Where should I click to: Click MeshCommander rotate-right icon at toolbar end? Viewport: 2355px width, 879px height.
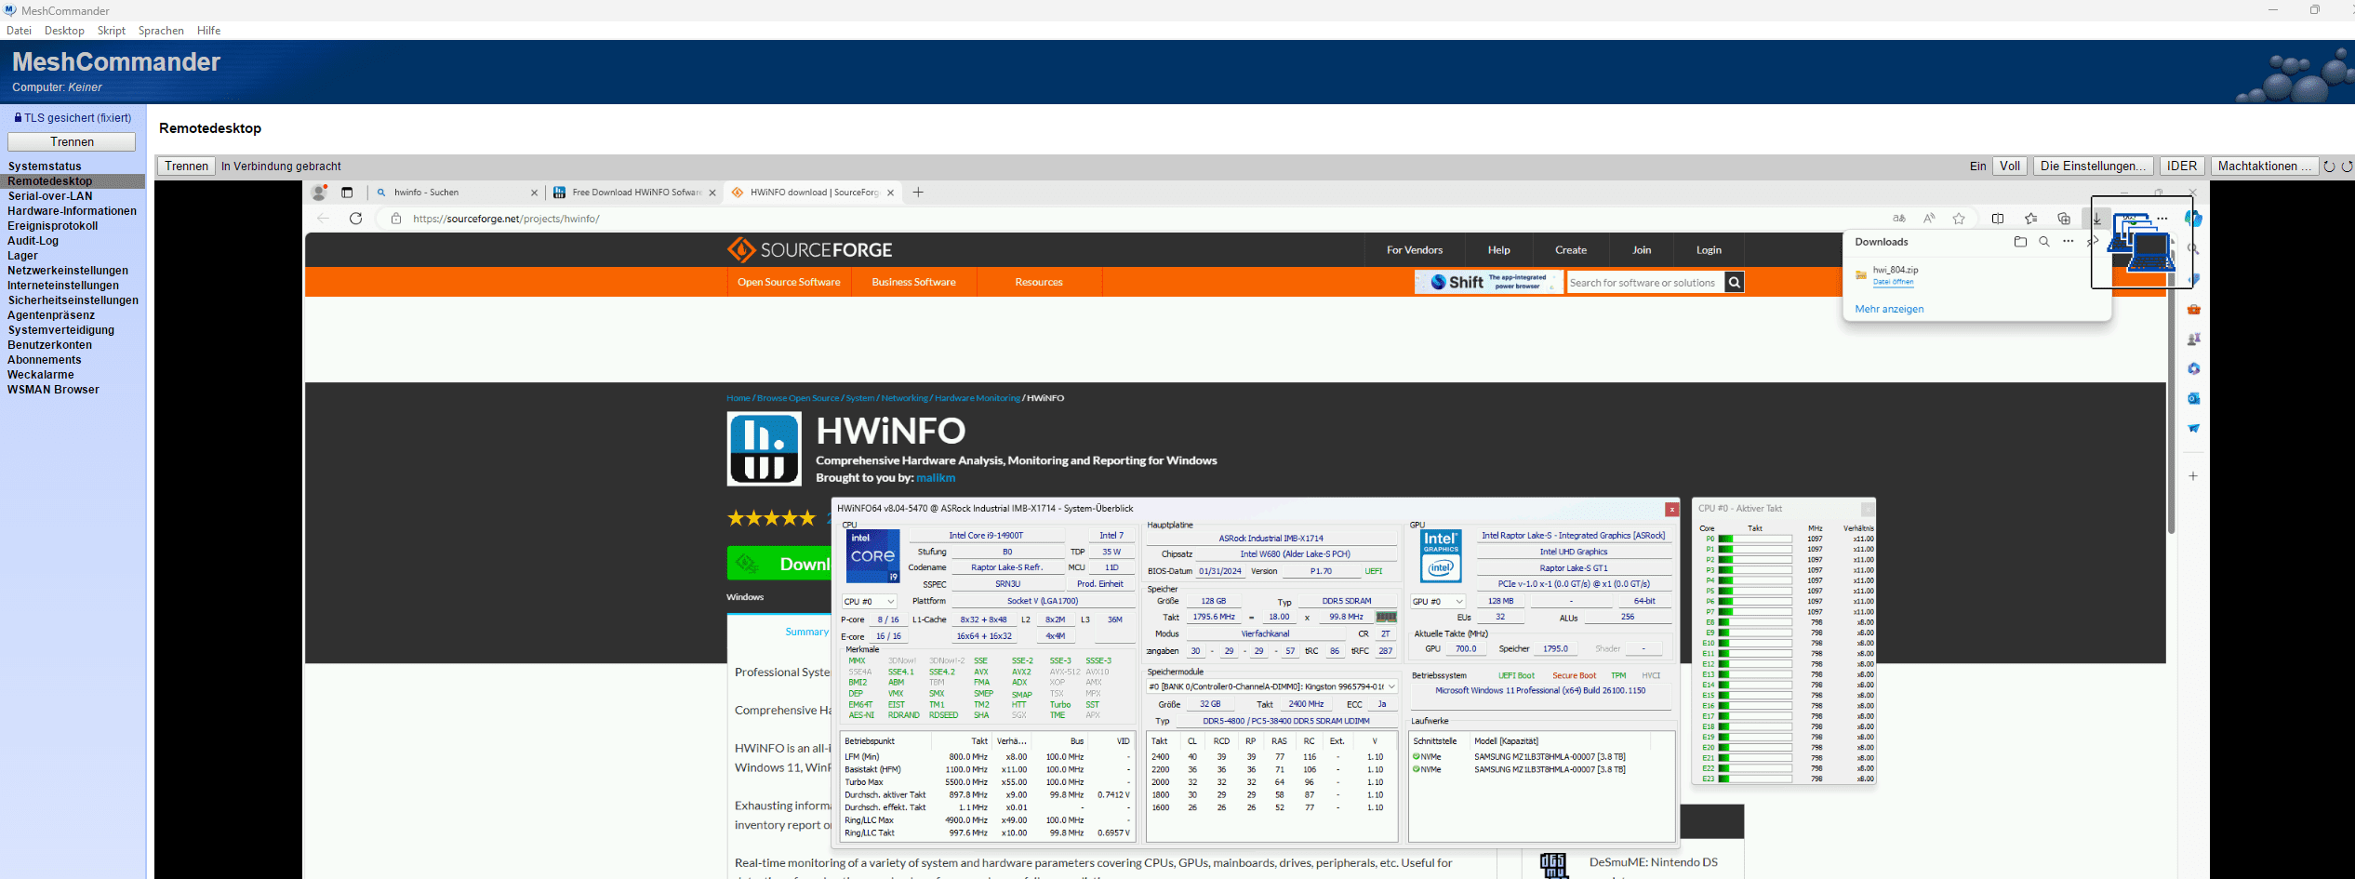click(x=2347, y=166)
